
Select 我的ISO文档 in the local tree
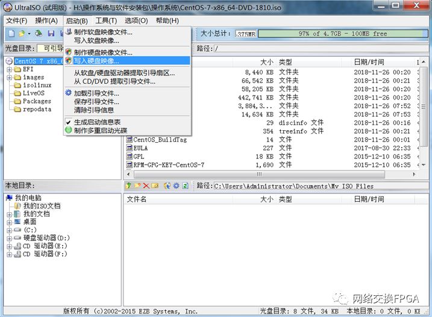click(x=42, y=206)
